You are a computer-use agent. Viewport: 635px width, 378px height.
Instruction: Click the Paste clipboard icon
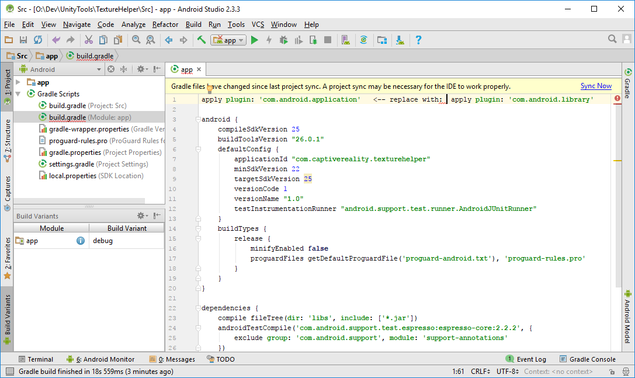click(x=118, y=40)
